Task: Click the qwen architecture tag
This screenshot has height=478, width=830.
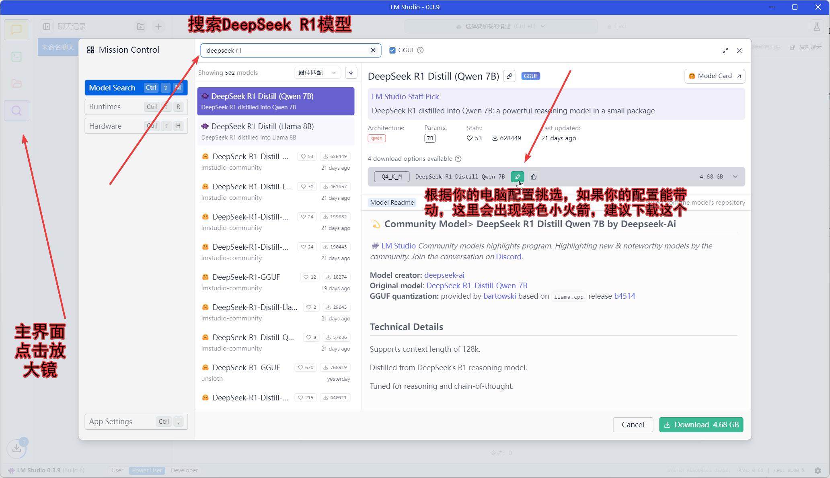Action: point(376,138)
